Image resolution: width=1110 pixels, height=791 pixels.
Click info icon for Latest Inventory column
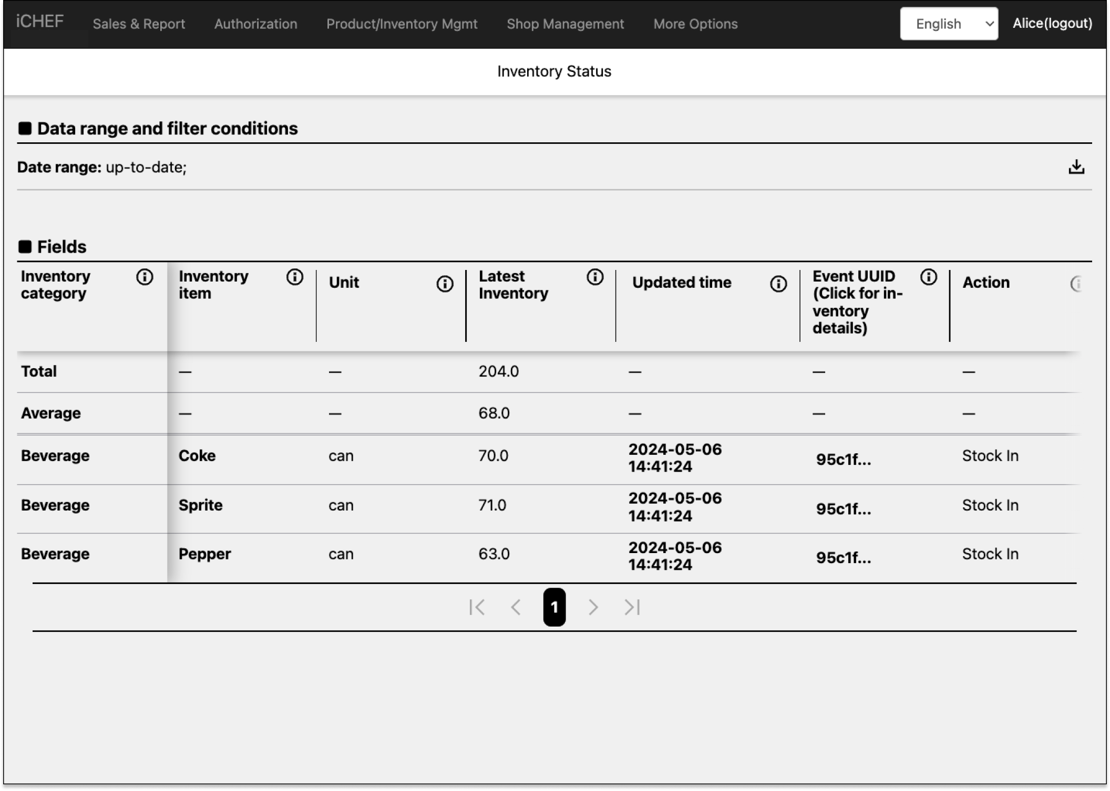pos(595,277)
